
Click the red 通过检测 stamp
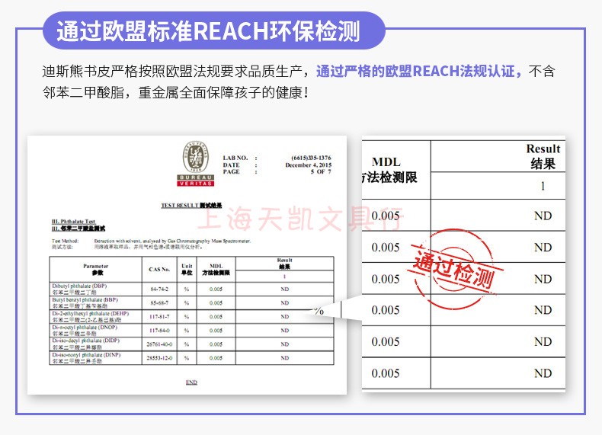click(455, 269)
